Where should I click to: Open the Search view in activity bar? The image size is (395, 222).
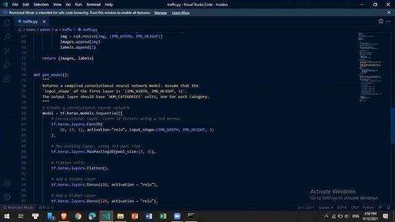7,37
